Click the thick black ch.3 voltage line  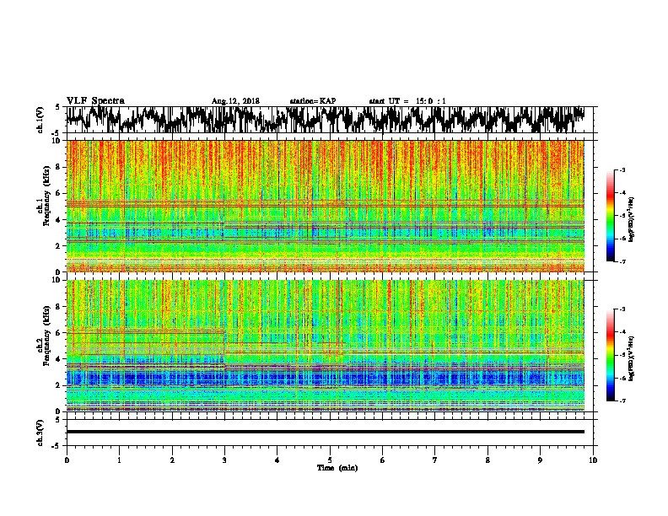326,432
